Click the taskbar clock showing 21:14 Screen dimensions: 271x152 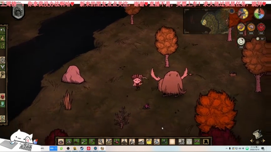click(x=254, y=148)
